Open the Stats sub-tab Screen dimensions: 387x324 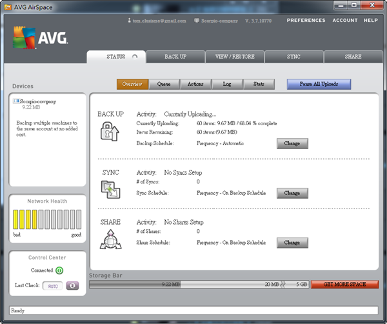coord(259,84)
